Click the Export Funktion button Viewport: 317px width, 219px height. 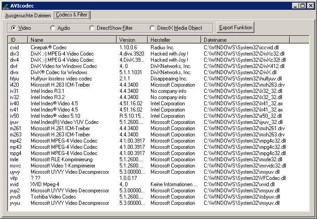point(235,28)
